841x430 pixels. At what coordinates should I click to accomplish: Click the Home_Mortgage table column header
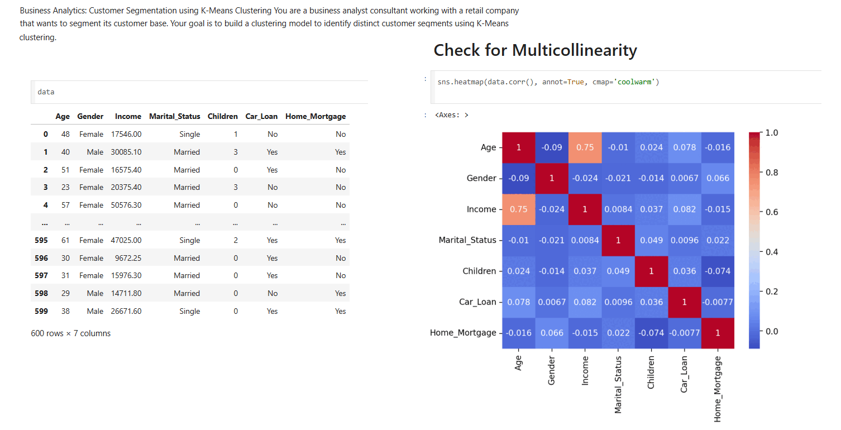coord(316,116)
